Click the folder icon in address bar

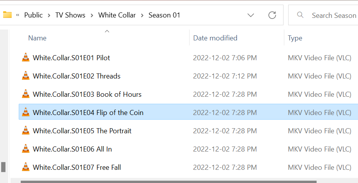pos(7,15)
